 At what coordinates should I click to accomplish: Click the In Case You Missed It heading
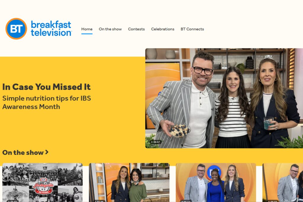(x=46, y=87)
